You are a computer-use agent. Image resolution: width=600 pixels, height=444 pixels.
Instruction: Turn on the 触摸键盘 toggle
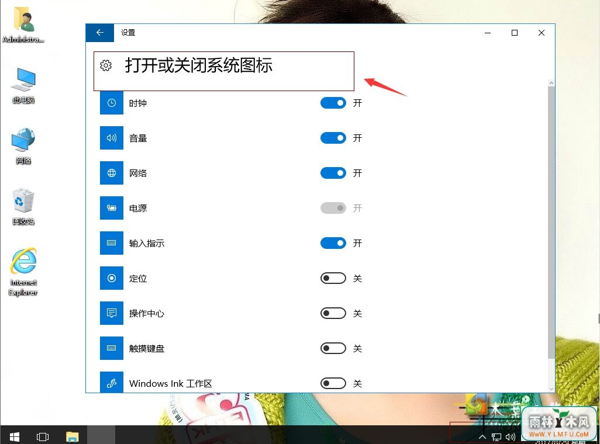[333, 348]
